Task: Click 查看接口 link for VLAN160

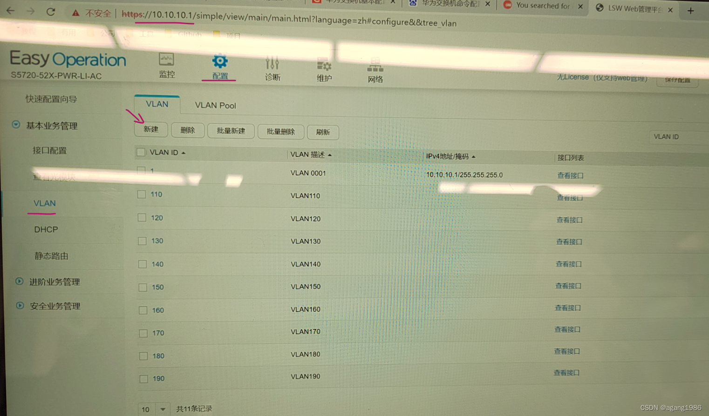Action: 567,308
